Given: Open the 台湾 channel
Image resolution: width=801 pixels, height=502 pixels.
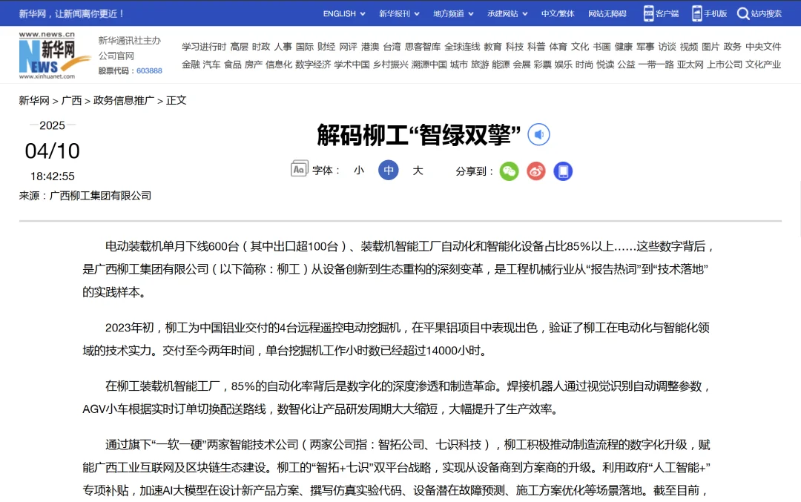Looking at the screenshot, I should tap(392, 47).
